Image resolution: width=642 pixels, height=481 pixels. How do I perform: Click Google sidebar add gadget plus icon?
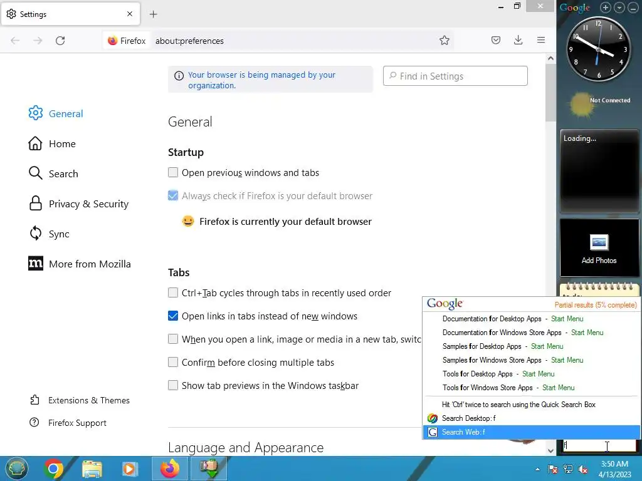click(606, 8)
